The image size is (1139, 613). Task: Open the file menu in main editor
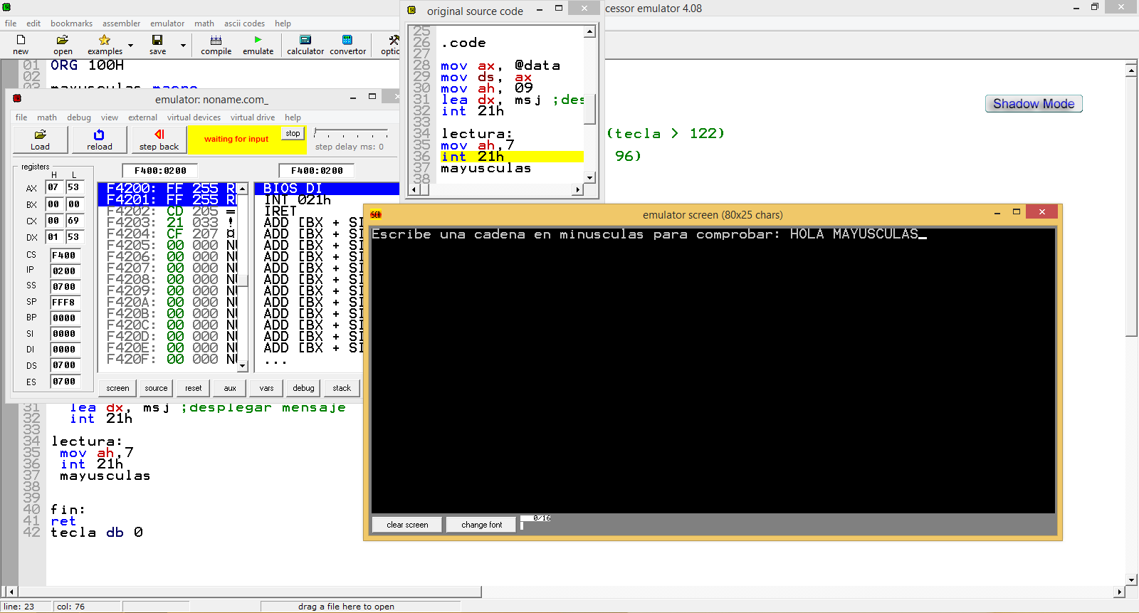pyautogui.click(x=11, y=23)
